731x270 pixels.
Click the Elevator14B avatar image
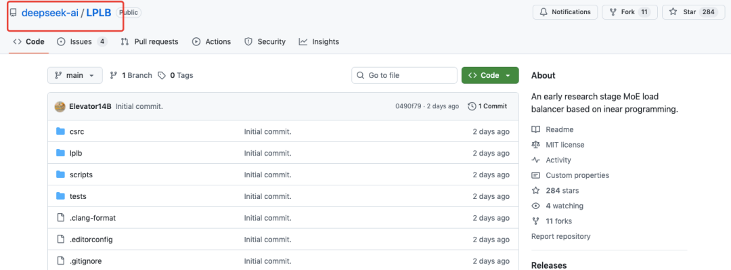click(60, 106)
